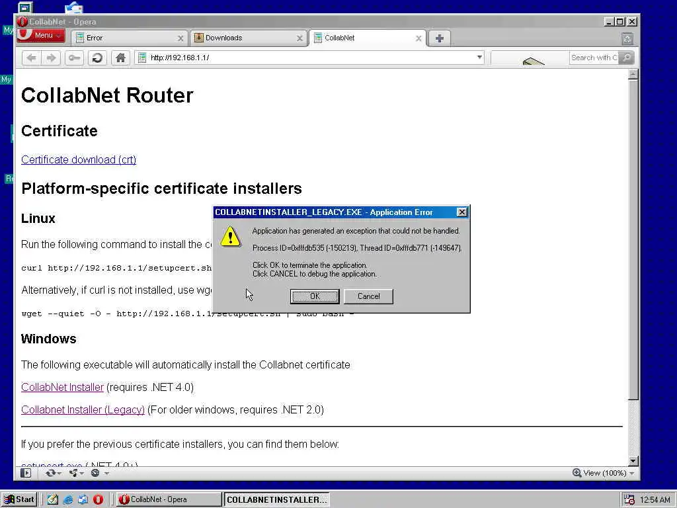The height and width of the screenshot is (508, 677).
Task: Expand the address bar history dropdown
Action: pos(479,57)
